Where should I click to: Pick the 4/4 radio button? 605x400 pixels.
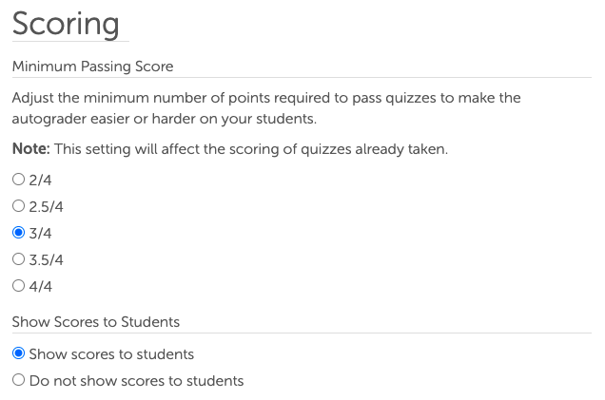[x=18, y=286]
